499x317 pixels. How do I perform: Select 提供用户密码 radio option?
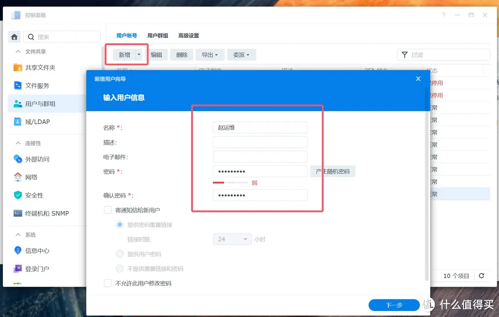[x=119, y=254]
